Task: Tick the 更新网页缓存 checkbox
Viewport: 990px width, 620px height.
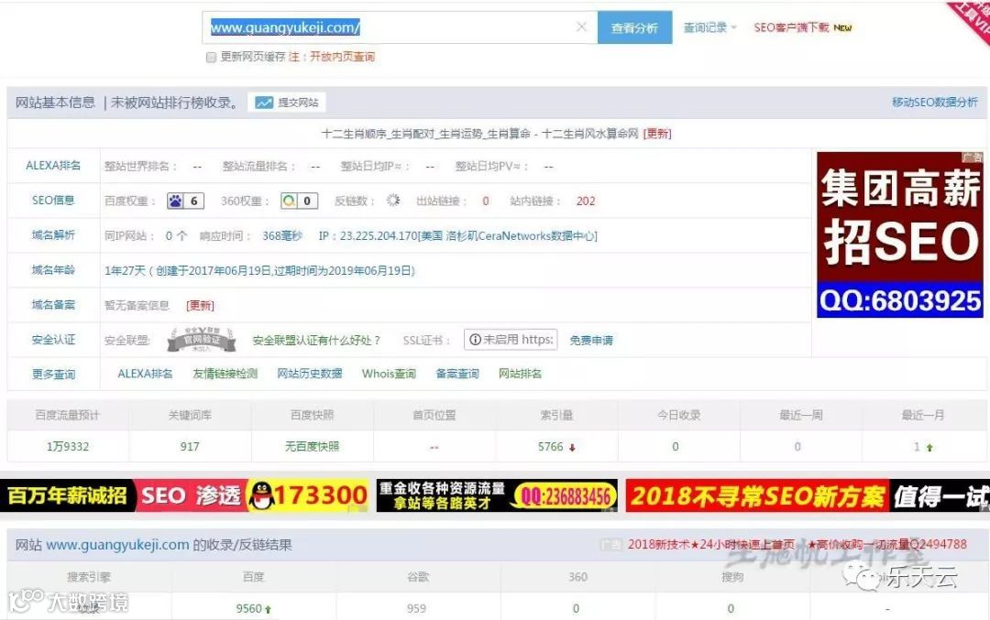Action: tap(212, 58)
